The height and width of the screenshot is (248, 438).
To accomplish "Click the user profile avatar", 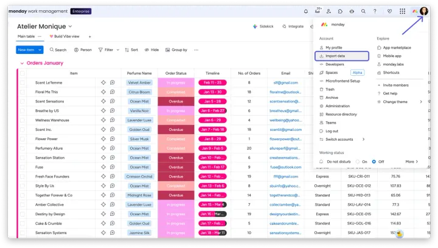I will pyautogui.click(x=424, y=11).
